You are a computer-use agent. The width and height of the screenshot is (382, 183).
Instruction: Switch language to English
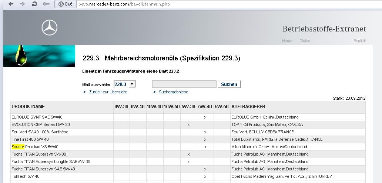click(359, 41)
